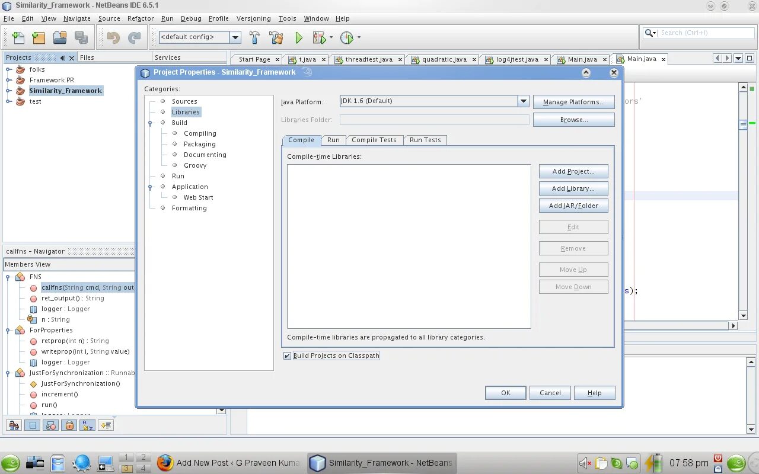Open the openSUSE application launcher menu

pyautogui.click(x=11, y=462)
